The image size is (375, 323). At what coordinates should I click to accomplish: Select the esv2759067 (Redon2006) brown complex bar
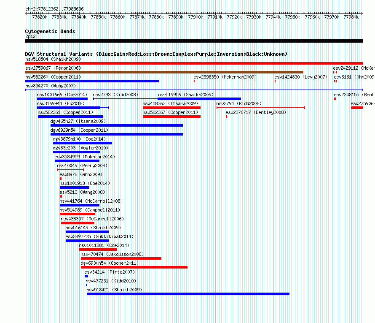pyautogui.click(x=164, y=72)
